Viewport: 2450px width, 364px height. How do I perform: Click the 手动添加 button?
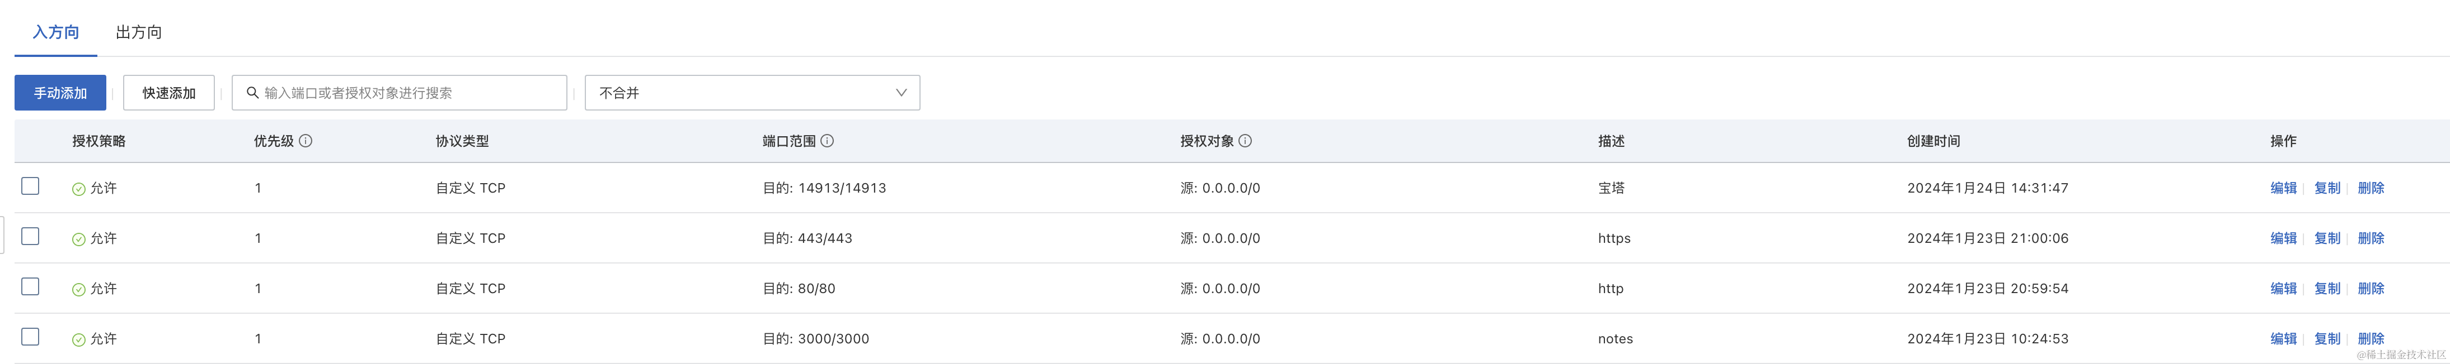[x=60, y=93]
